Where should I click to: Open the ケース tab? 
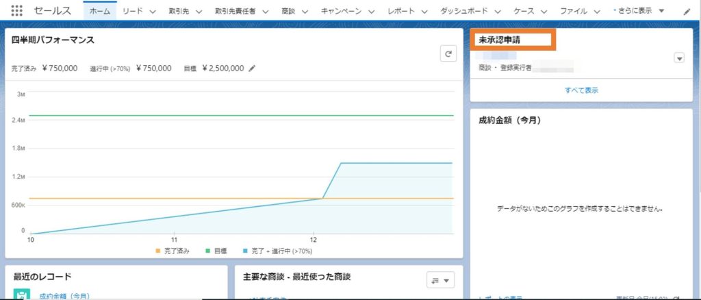524,12
